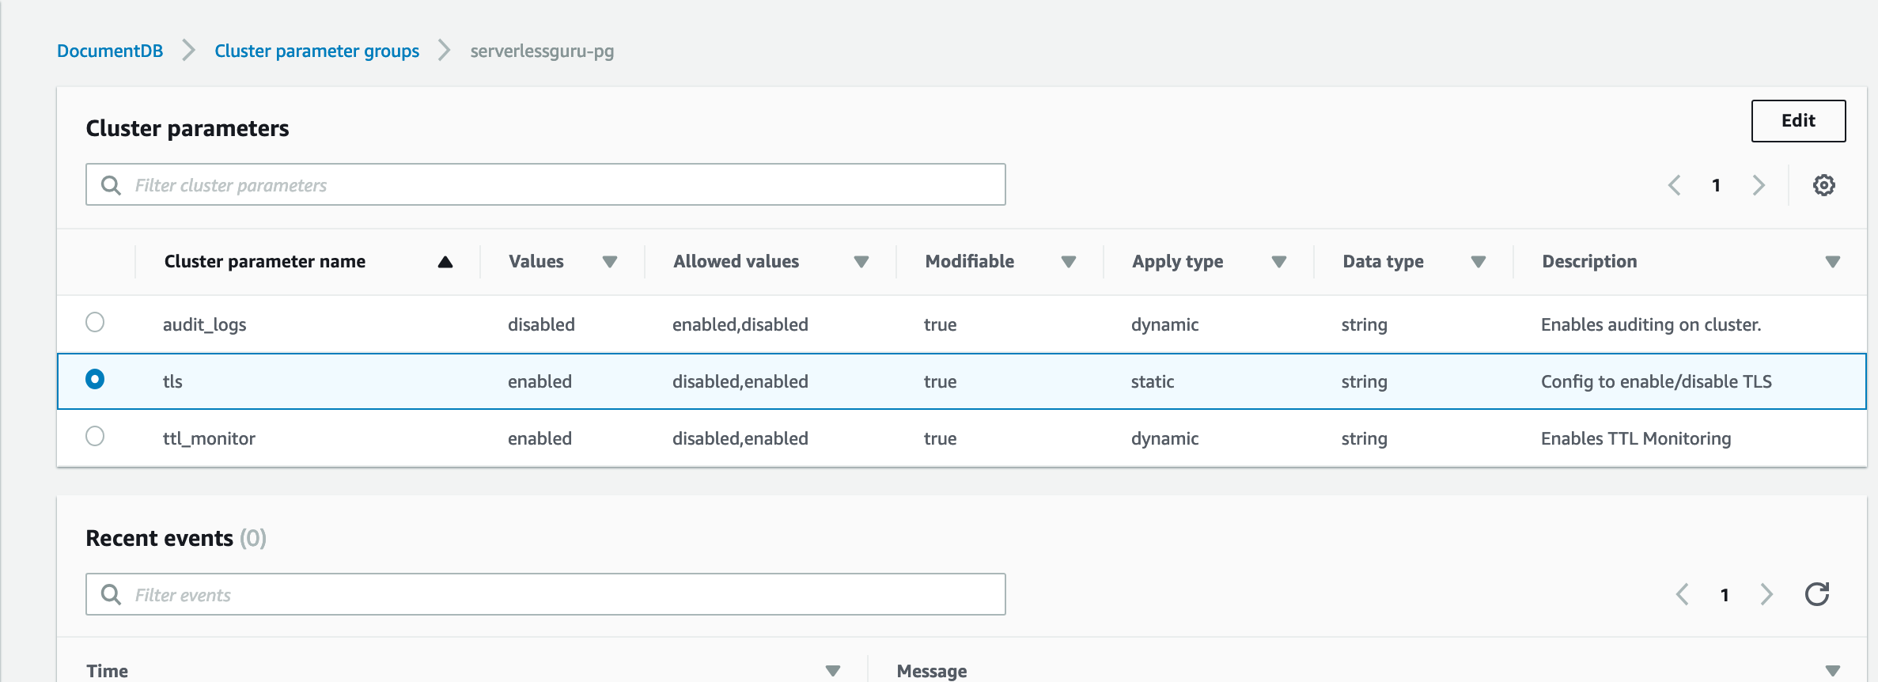Viewport: 1878px width, 682px height.
Task: Sort by Allowed values column arrow
Action: coord(861,262)
